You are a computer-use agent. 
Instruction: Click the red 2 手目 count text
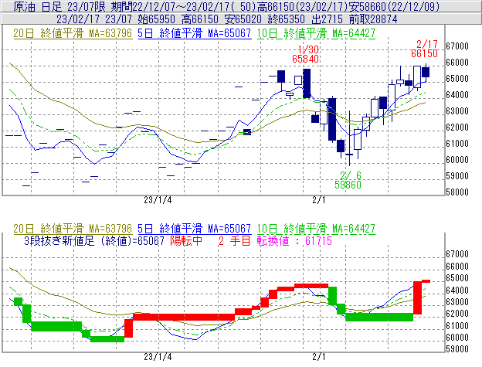tap(235, 240)
